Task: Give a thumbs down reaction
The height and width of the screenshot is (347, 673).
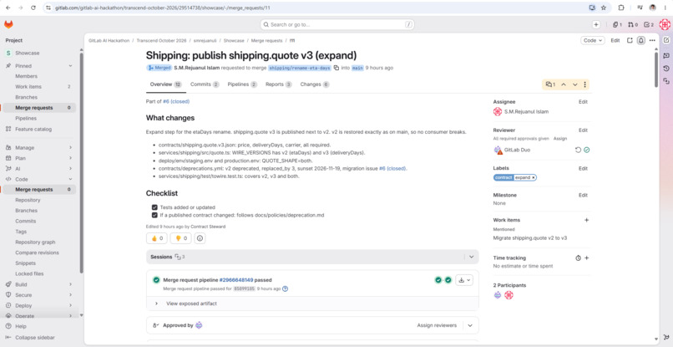Action: pyautogui.click(x=180, y=238)
